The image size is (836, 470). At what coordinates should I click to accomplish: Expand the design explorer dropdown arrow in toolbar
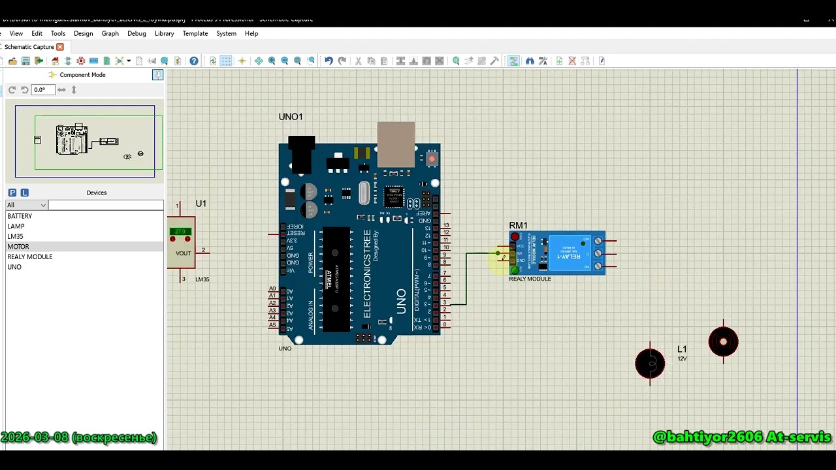[x=129, y=61]
